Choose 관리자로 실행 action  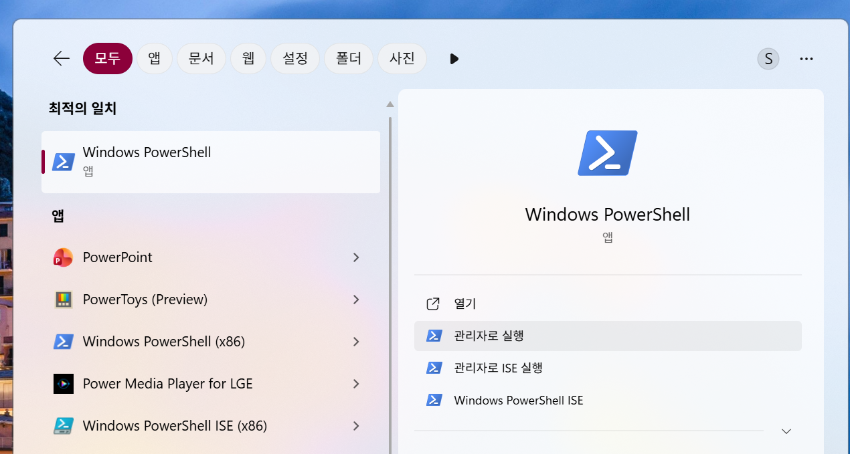[x=608, y=336]
